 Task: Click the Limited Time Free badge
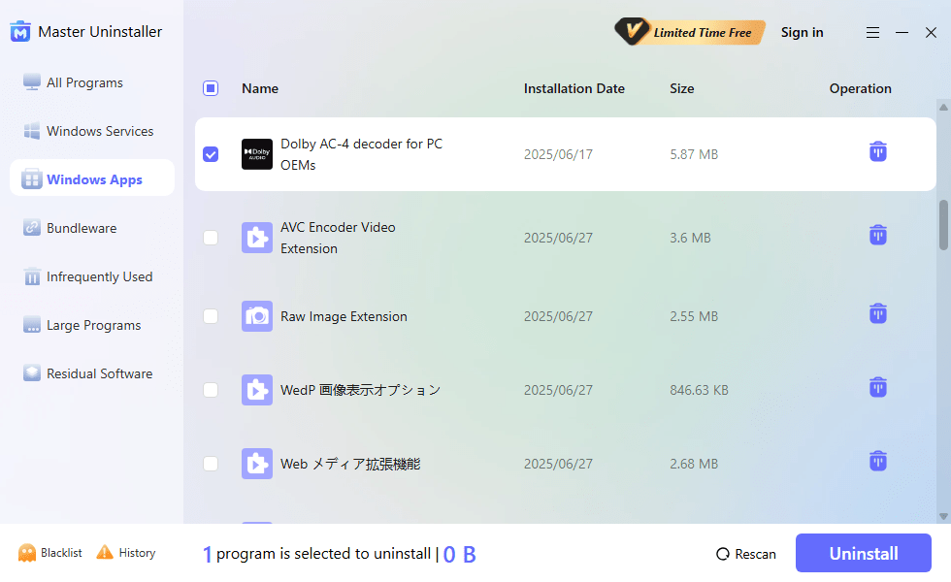point(690,31)
